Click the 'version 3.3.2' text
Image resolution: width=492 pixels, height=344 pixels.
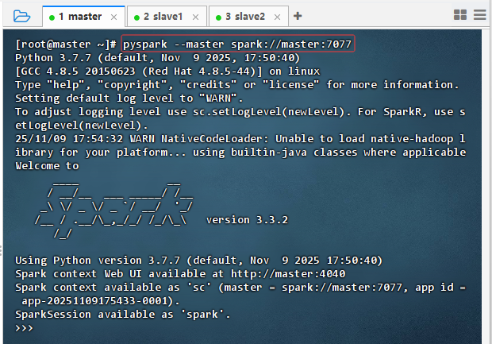pyautogui.click(x=247, y=219)
